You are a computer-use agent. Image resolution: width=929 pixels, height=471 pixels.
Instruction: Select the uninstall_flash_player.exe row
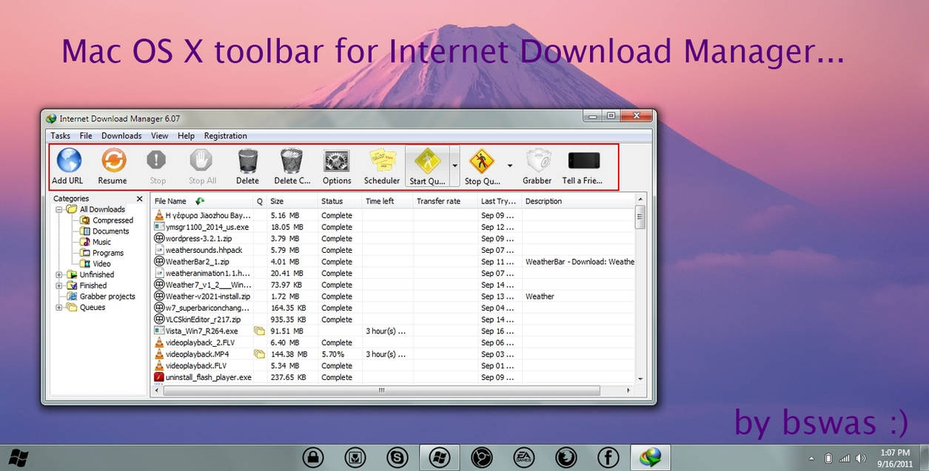coord(393,377)
